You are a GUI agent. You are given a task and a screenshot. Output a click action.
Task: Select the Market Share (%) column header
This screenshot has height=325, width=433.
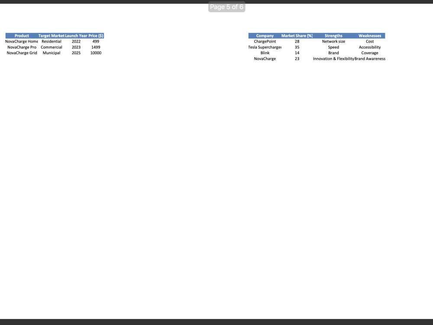297,36
